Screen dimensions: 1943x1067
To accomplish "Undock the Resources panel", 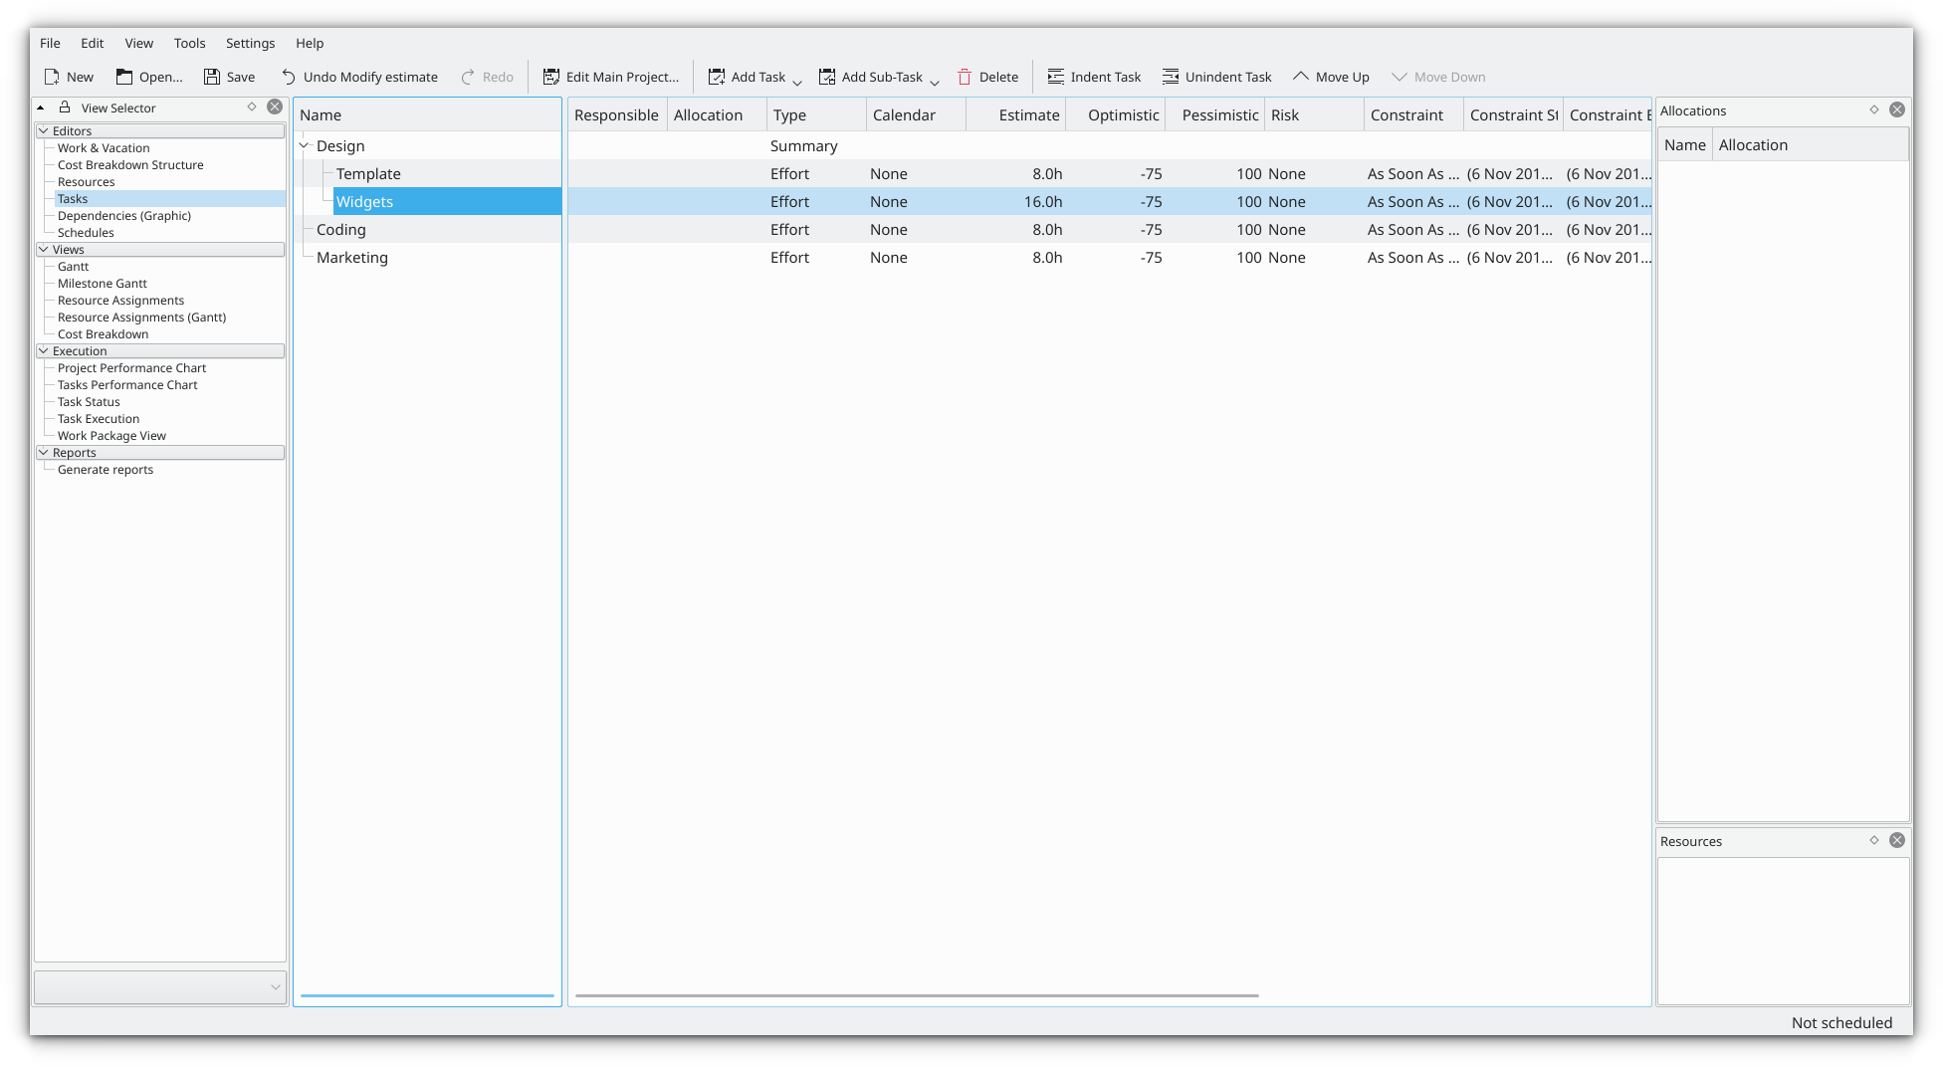I will click(x=1873, y=841).
